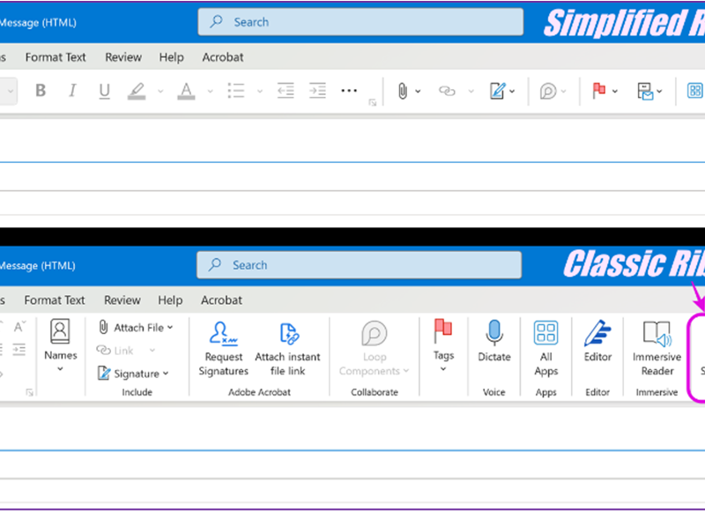Open the three-dots more formatting options

click(349, 91)
